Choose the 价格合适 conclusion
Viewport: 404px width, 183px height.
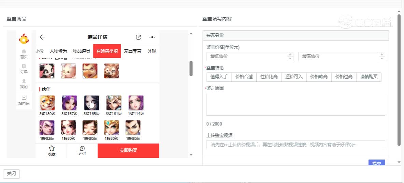244,77
